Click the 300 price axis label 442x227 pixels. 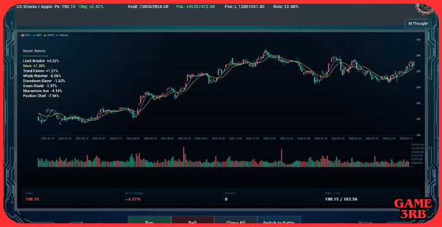click(418, 40)
